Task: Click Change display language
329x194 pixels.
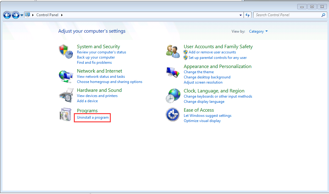Action: tap(204, 102)
